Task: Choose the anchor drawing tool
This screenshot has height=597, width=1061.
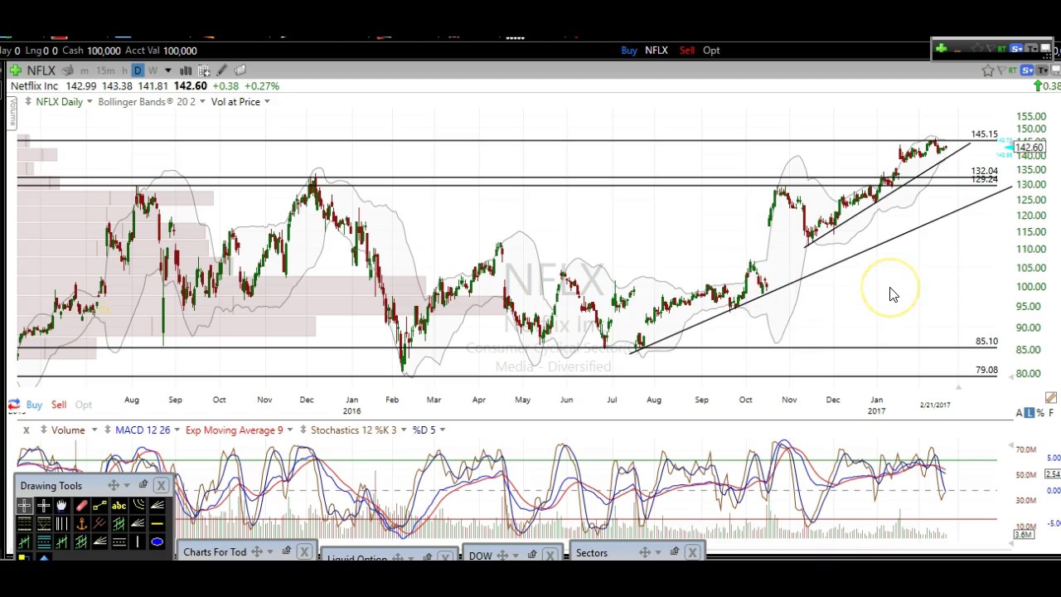Action: coord(81,524)
